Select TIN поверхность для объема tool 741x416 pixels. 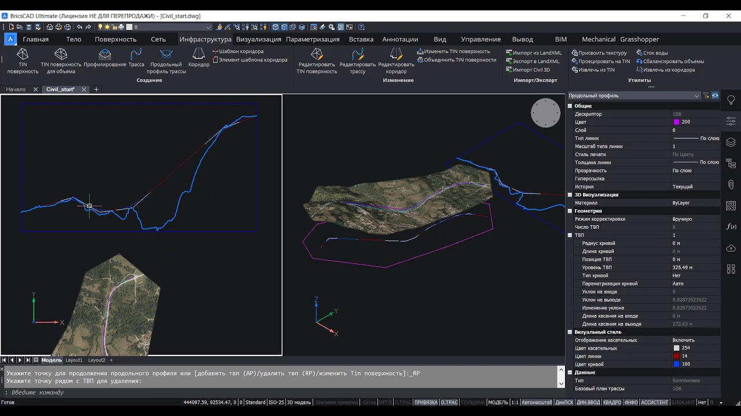pos(61,61)
